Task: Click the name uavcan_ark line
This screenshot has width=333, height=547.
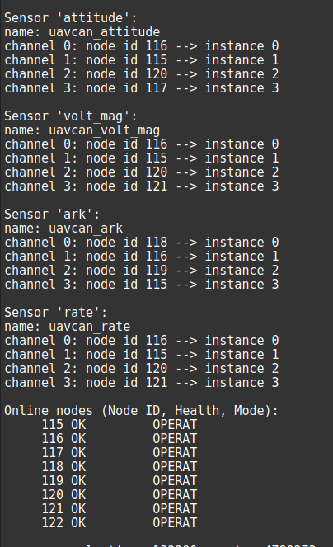Action: 63,229
